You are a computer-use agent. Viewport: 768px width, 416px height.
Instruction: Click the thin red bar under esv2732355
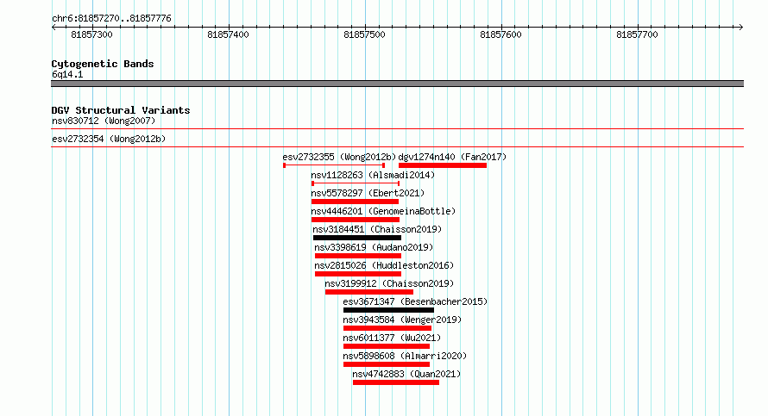pos(334,165)
